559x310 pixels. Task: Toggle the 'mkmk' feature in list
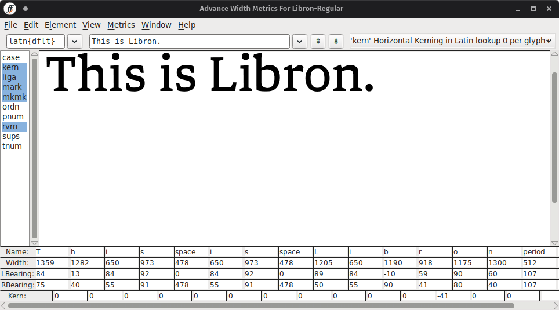pyautogui.click(x=14, y=97)
